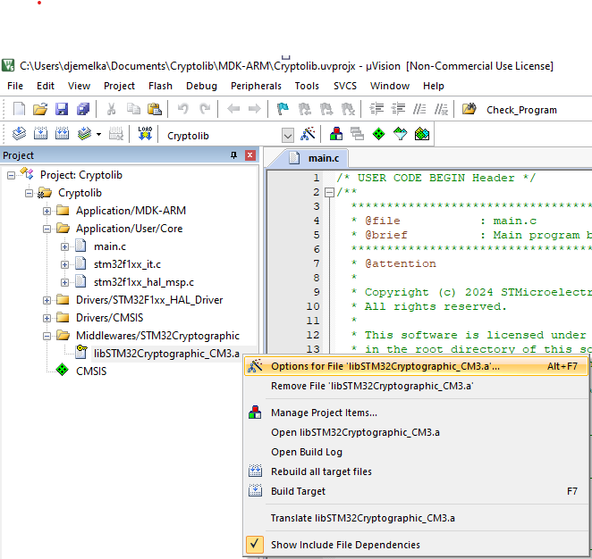The height and width of the screenshot is (559, 592).
Task: Choose Rebuild all target files entry
Action: click(x=416, y=471)
